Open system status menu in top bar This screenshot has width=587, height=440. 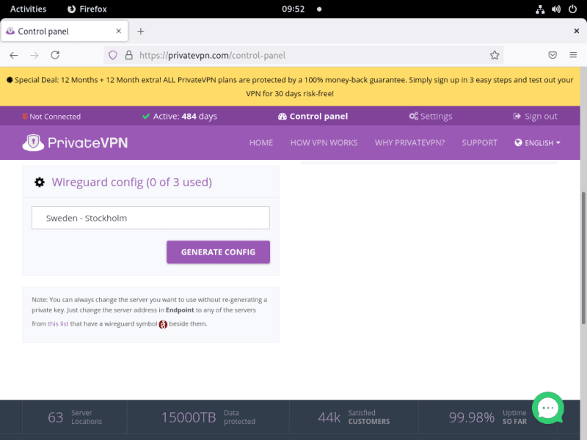coord(555,9)
